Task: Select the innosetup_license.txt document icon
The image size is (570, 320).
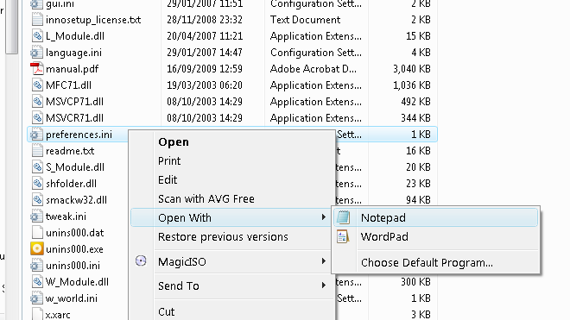Action: pos(37,20)
